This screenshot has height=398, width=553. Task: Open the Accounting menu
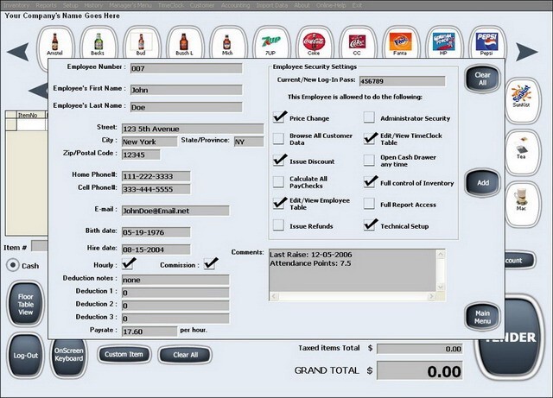235,5
